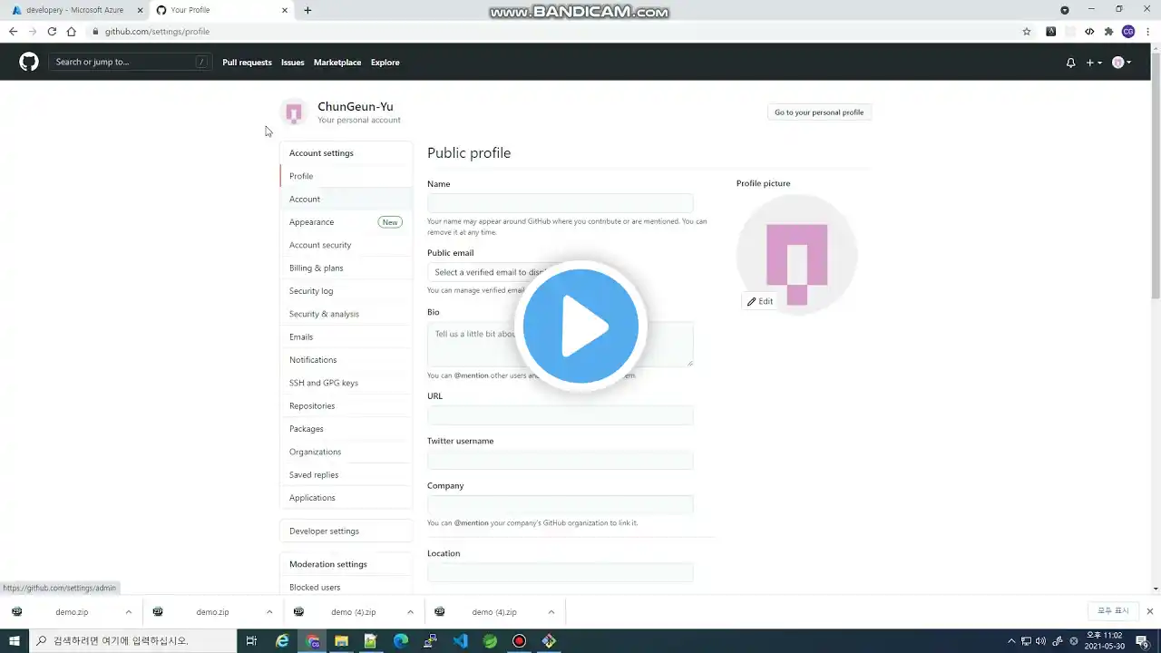
Task: Select Account in the settings sidebar
Action: coord(346,199)
